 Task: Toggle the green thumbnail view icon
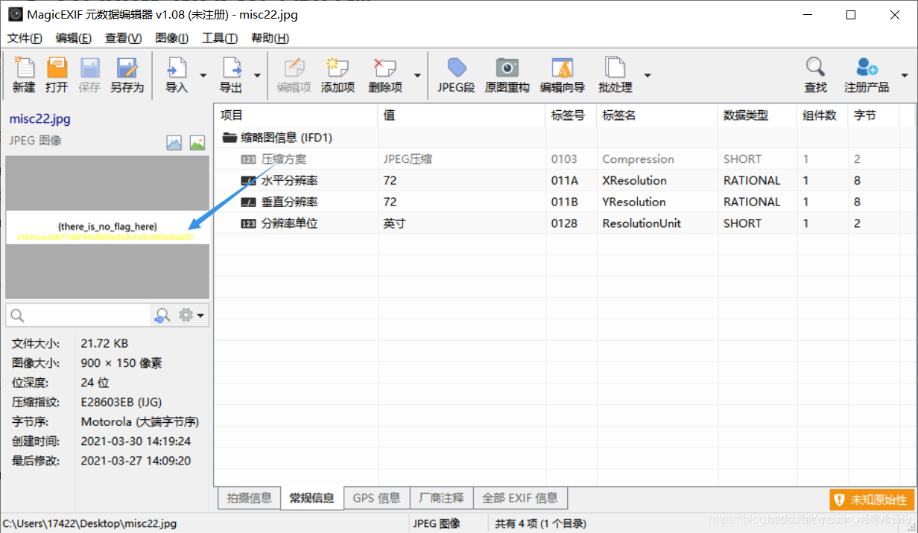(197, 142)
